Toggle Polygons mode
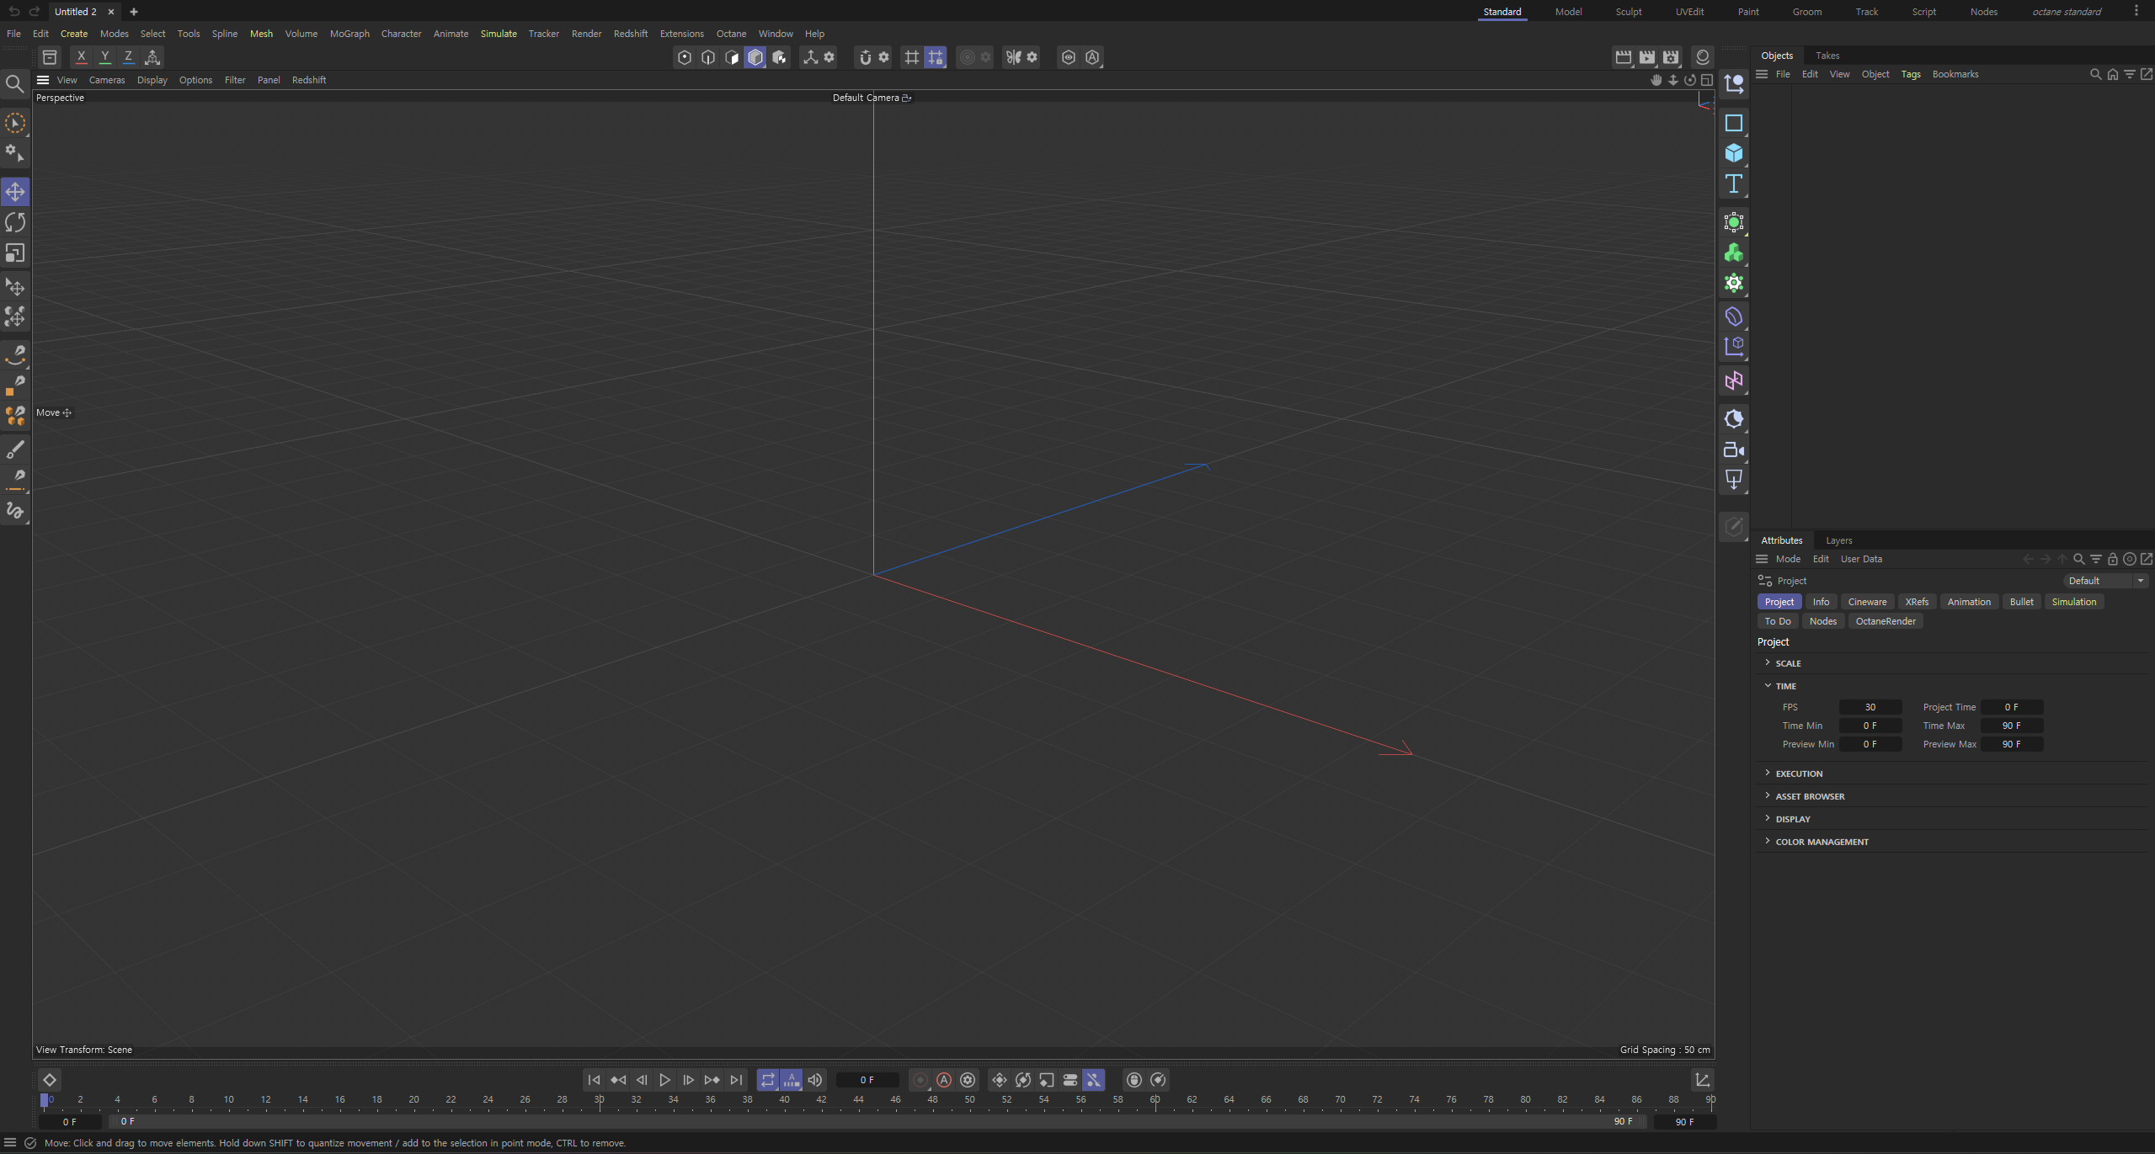Viewport: 2155px width, 1154px height. click(x=732, y=57)
